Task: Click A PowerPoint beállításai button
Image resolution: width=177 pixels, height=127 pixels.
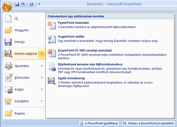Action: (99, 123)
